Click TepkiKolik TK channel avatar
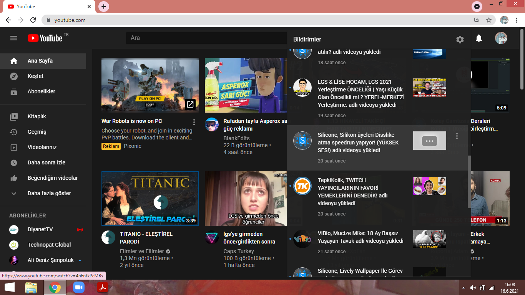Screen dimensions: 525x295 point(302,186)
